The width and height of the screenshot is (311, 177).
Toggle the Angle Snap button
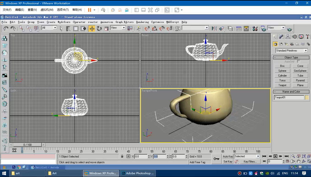(x=155, y=29)
